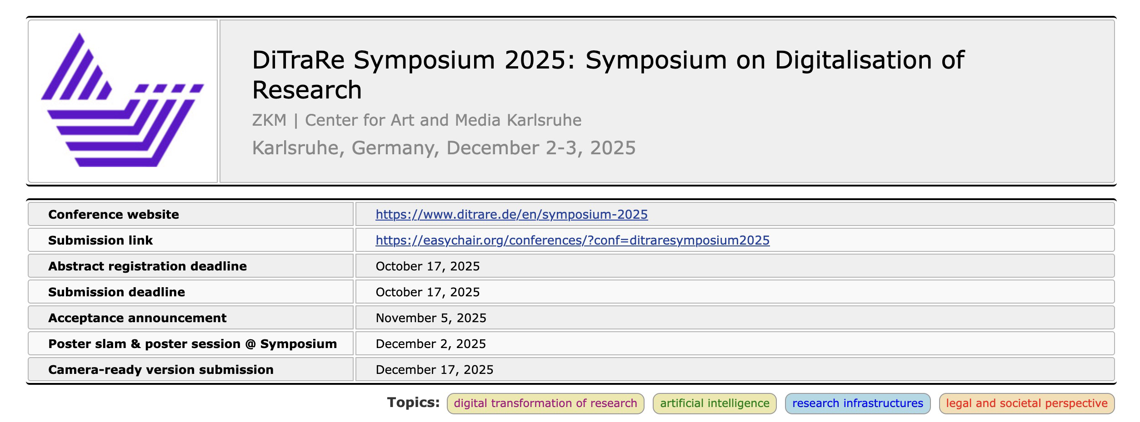Click the DiTraRe Symposium 2025 page title
Screen dimensions: 1140x422
point(608,74)
